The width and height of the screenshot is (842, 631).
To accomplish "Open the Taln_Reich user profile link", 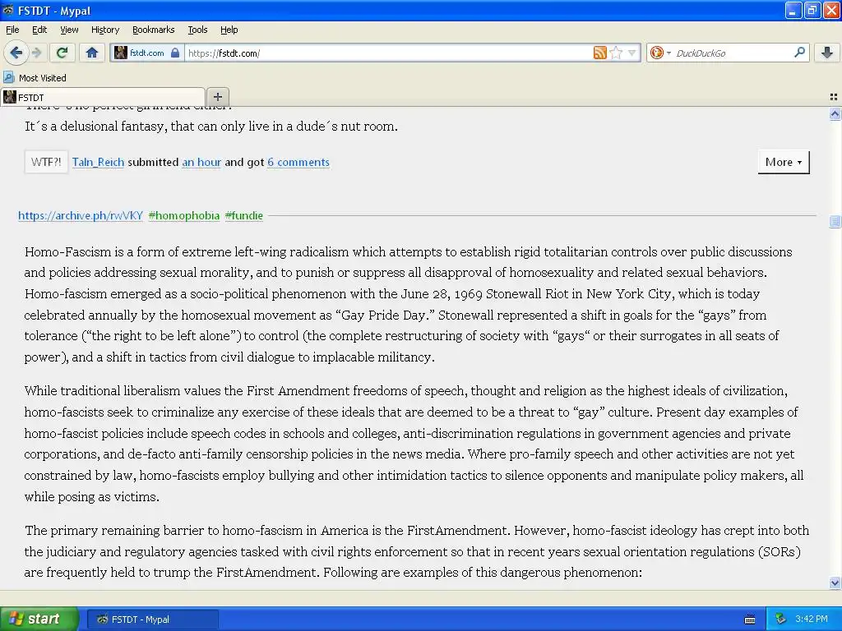I will tap(99, 162).
